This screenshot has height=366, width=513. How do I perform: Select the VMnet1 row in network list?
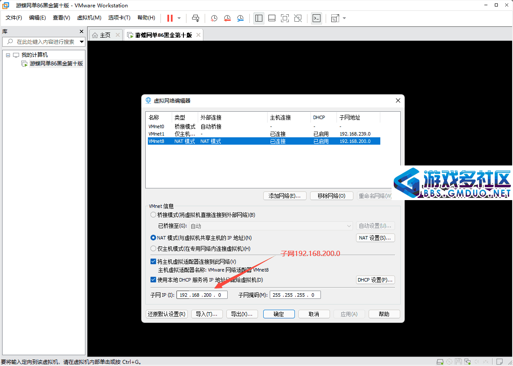(x=264, y=134)
